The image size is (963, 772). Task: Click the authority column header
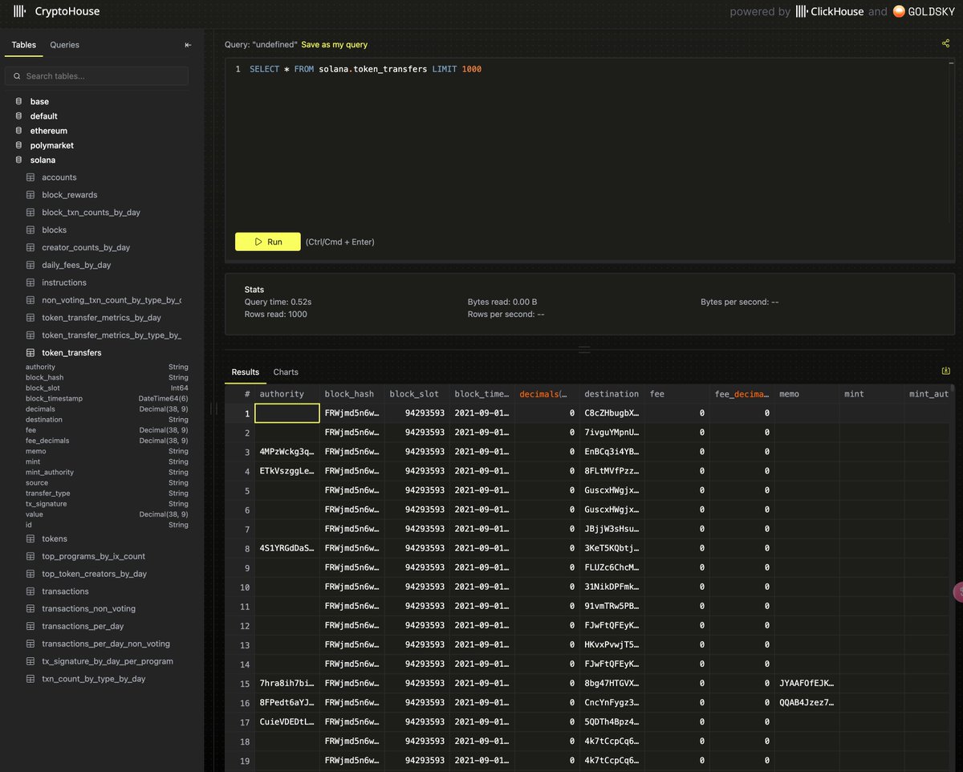pyautogui.click(x=287, y=394)
